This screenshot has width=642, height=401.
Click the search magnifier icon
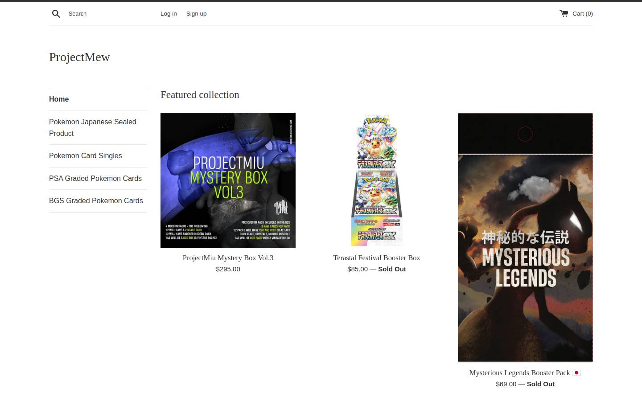(x=56, y=14)
